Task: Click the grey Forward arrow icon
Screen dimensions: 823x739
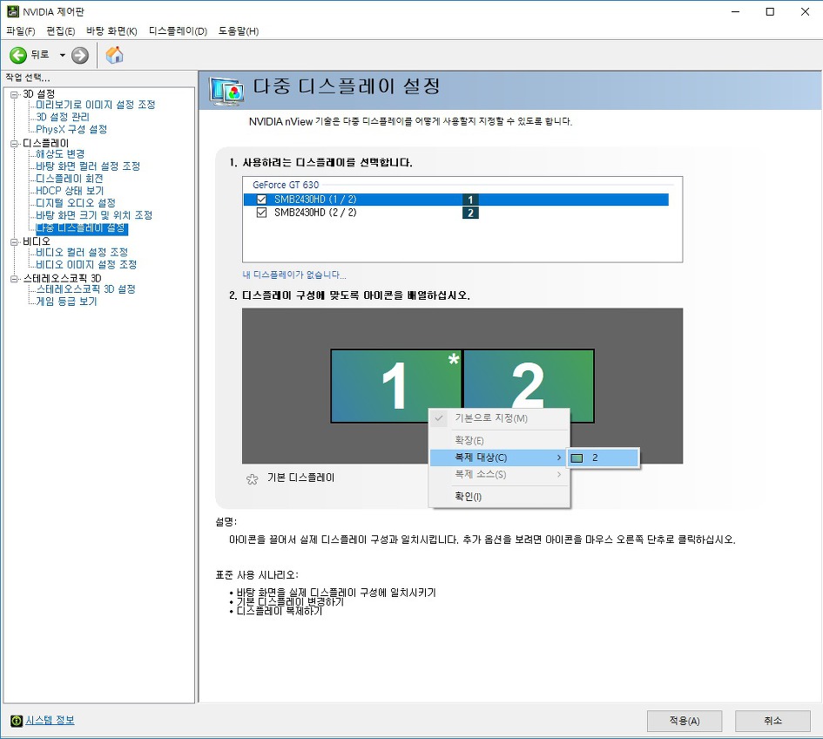Action: tap(80, 55)
